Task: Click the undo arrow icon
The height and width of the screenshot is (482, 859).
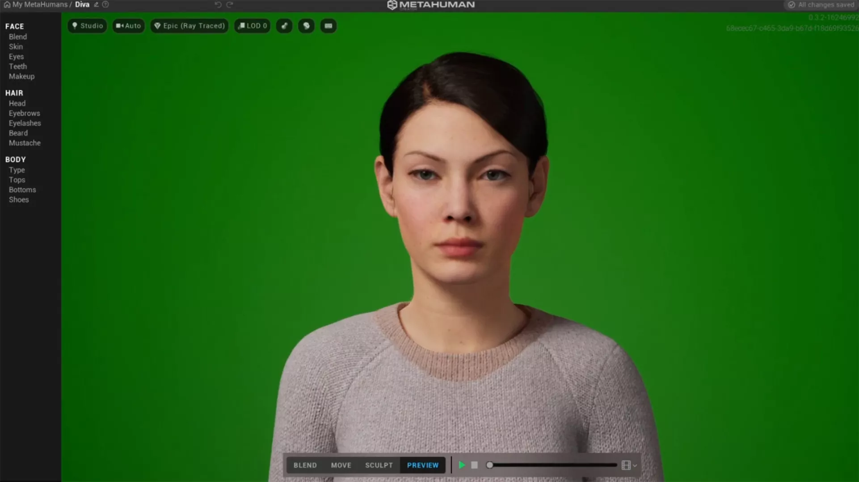Action: [x=218, y=4]
